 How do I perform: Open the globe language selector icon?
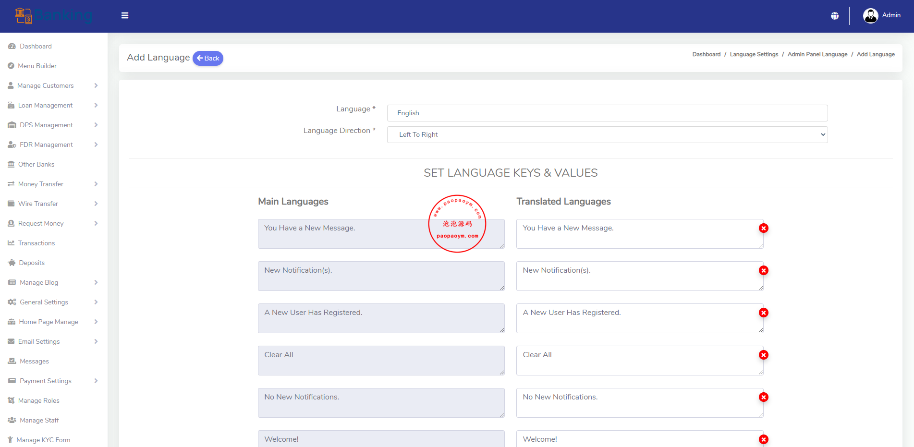835,16
